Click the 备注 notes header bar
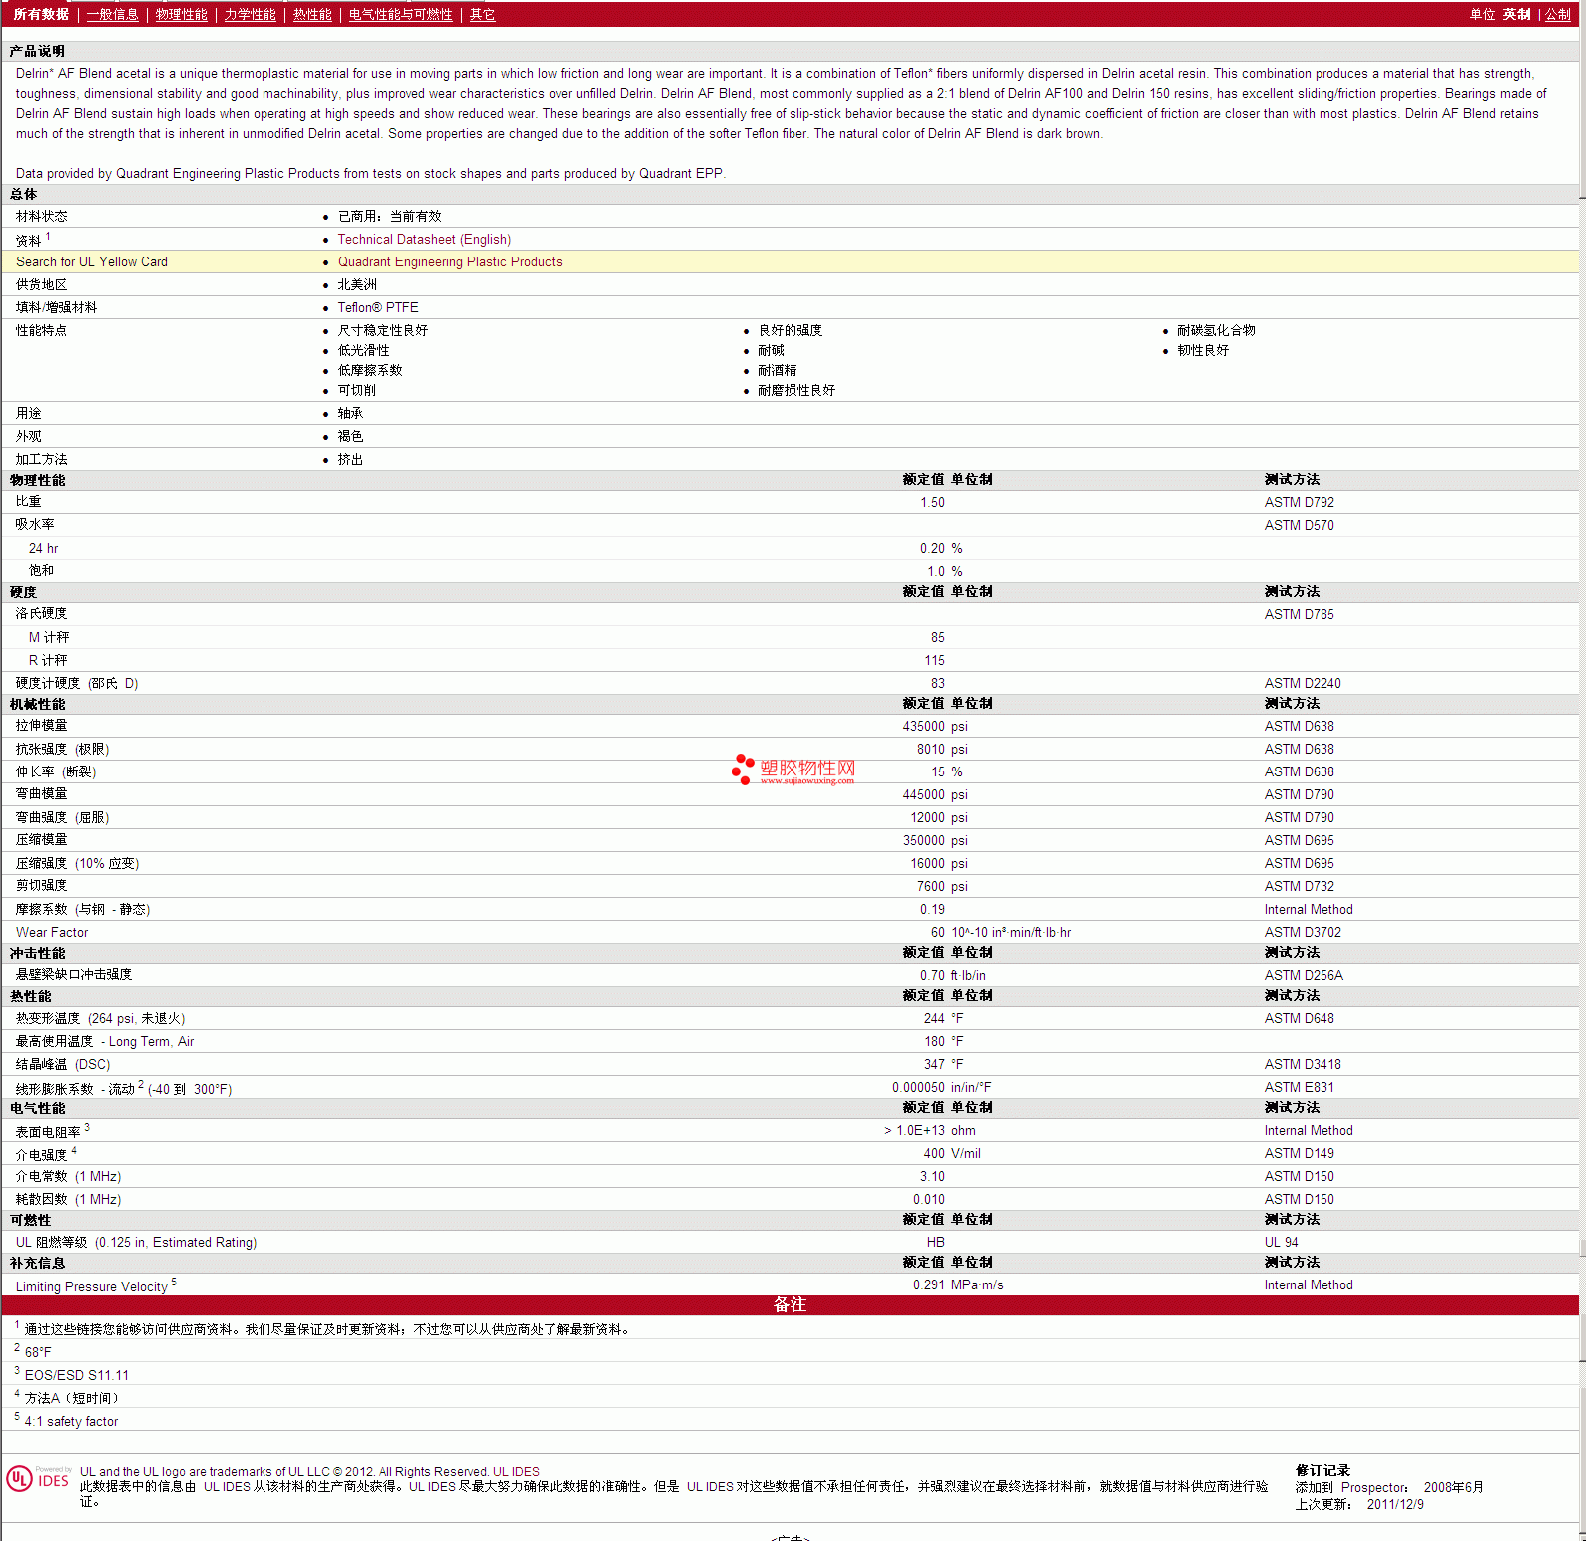Screen dimensions: 1586x1541 (790, 1305)
